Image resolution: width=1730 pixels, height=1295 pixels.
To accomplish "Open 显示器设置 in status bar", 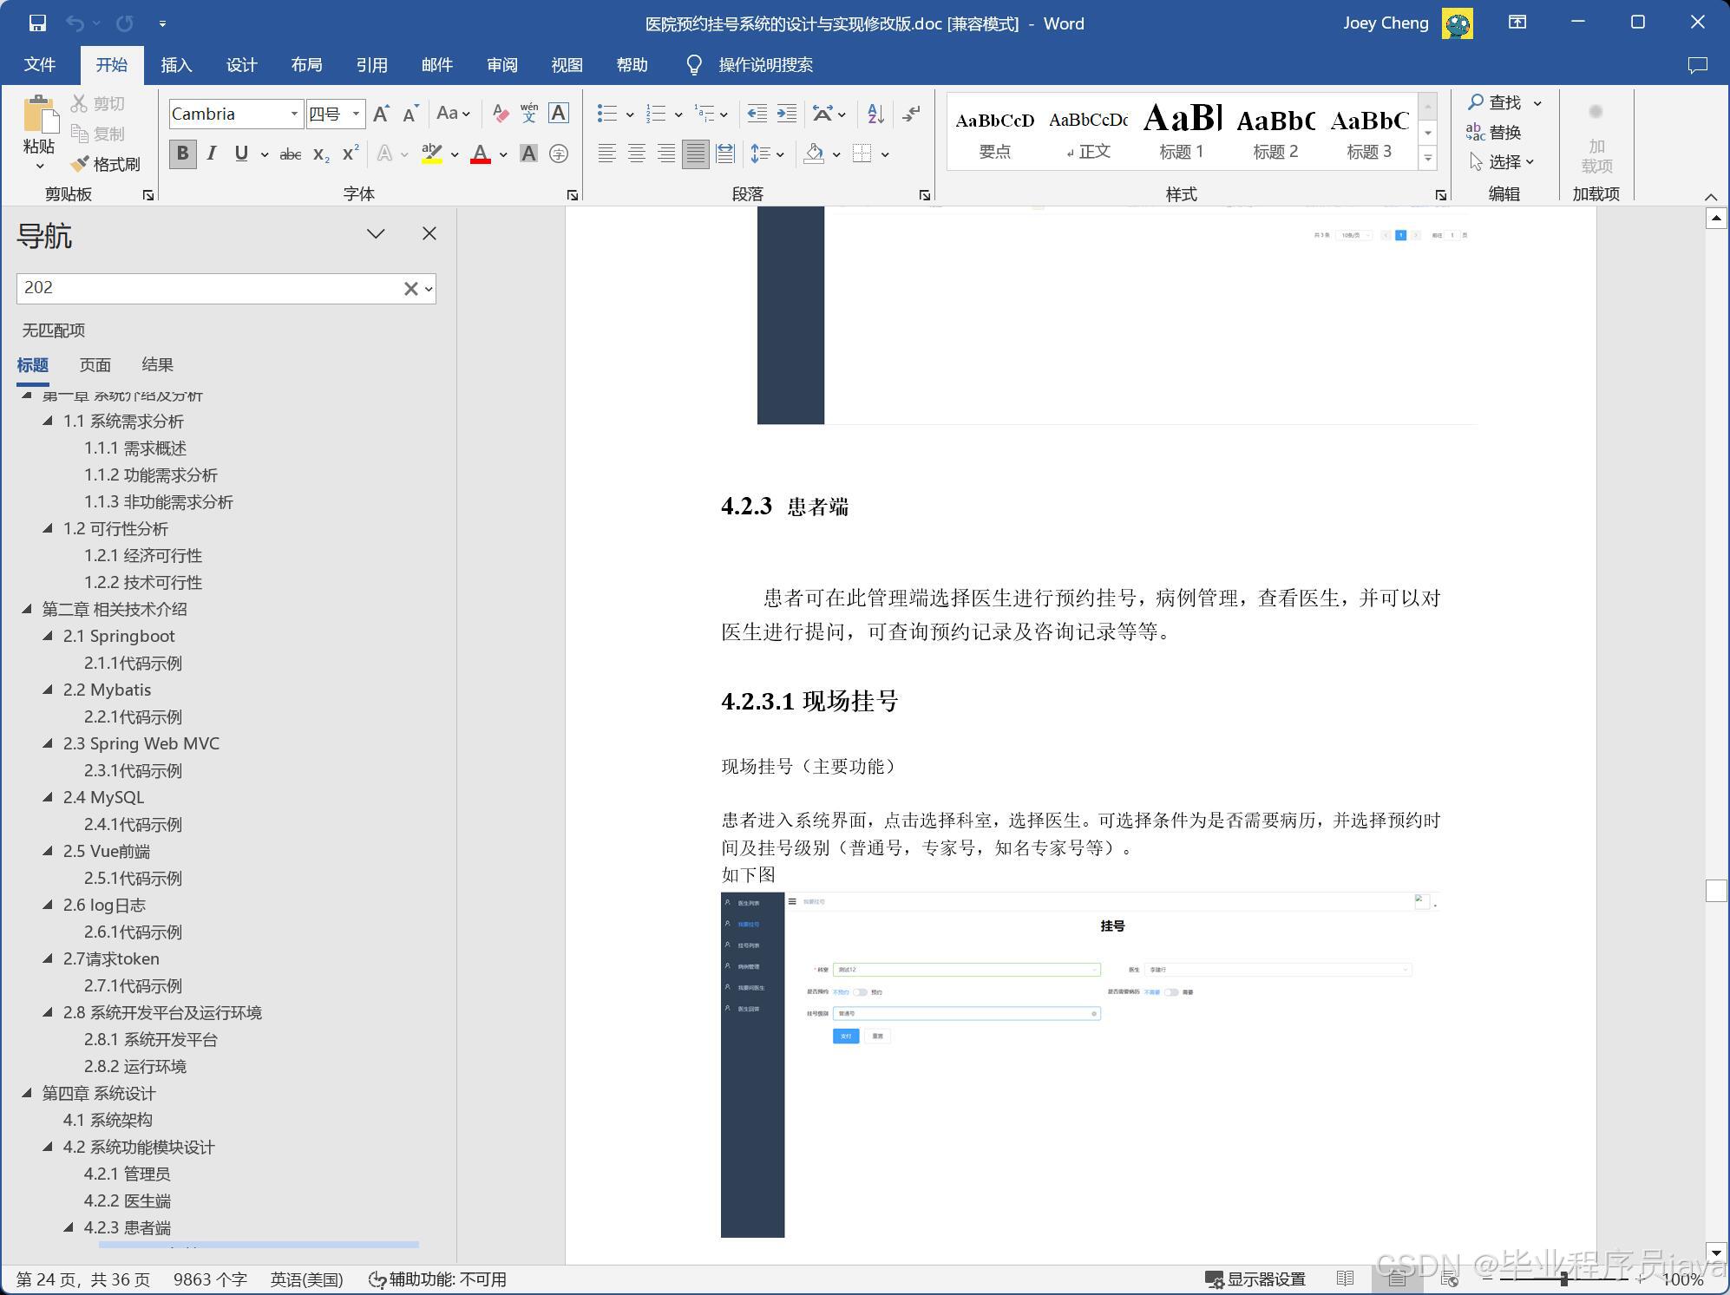I will [1255, 1279].
